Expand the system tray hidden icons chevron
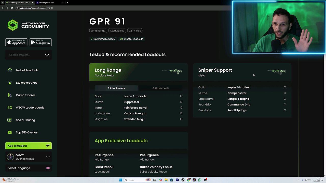326x183 pixels. [x=298, y=180]
